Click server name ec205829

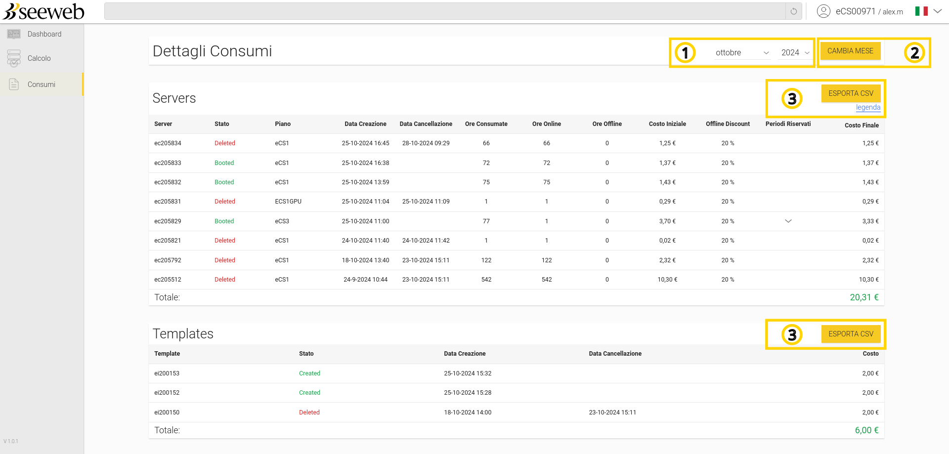[168, 221]
